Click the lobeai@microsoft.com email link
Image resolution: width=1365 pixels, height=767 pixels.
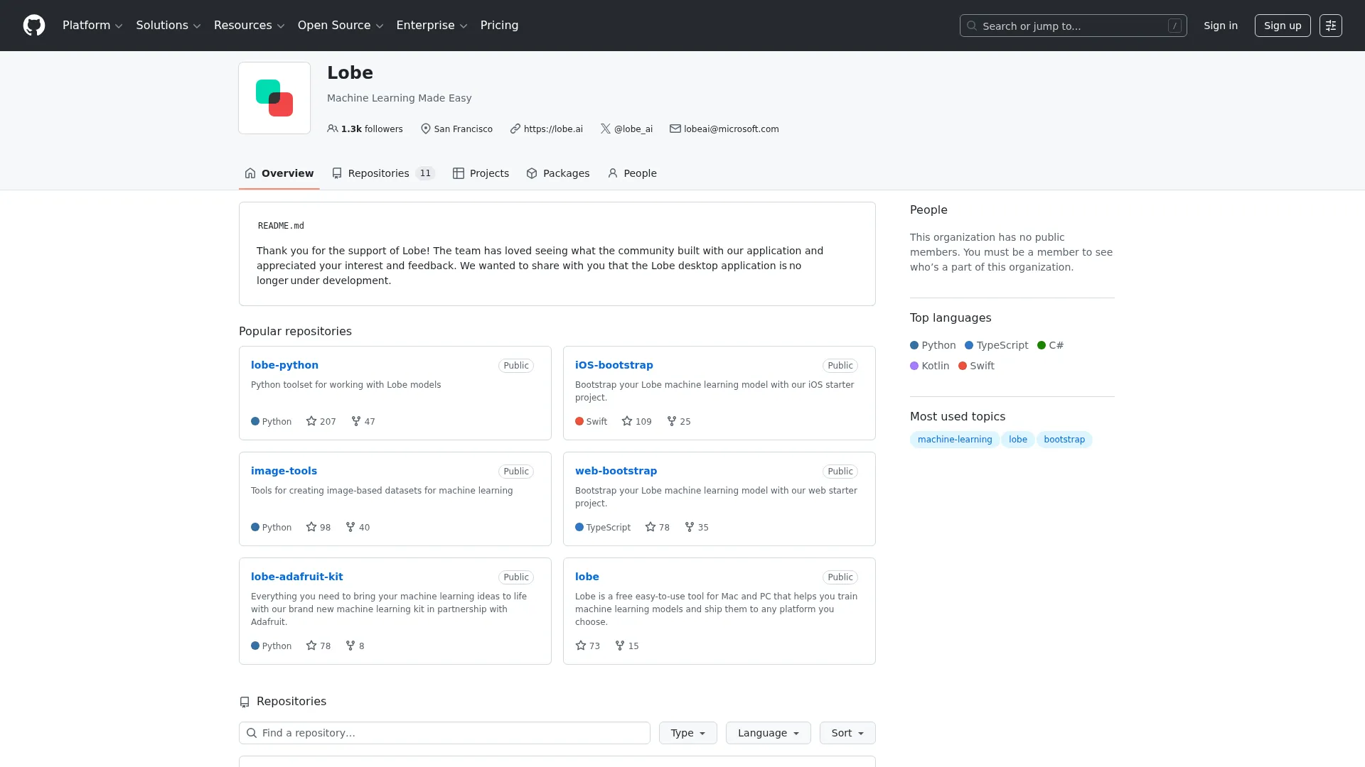731,129
